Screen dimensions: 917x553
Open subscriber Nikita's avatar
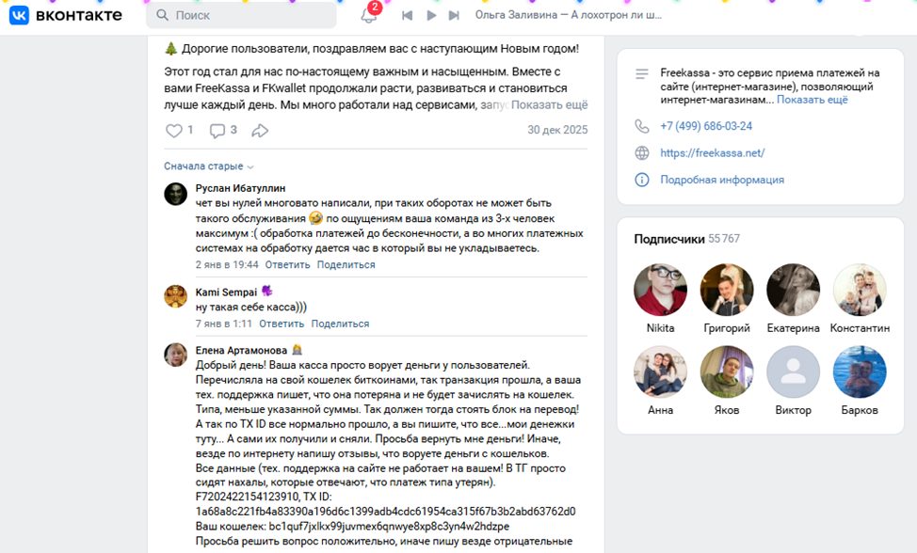[x=660, y=290]
